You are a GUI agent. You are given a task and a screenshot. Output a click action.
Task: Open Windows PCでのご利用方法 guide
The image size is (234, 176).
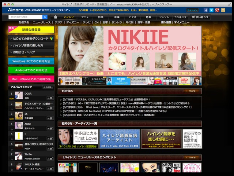click(x=31, y=61)
